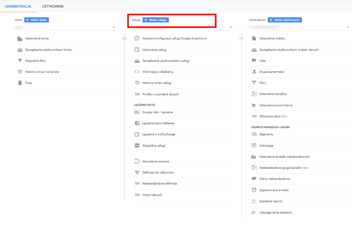Click the Utwórz usługę button
352x230 pixels.
tap(155, 20)
